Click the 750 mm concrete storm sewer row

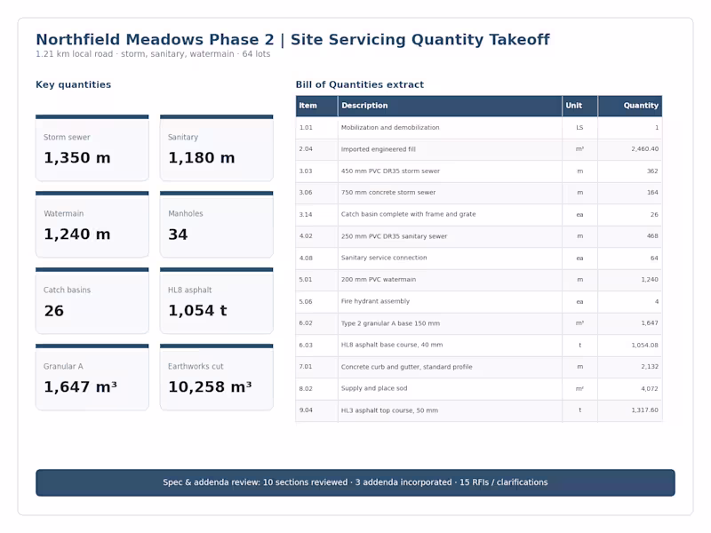479,193
